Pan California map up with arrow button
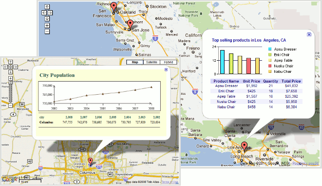The width and height of the screenshot is (322, 186). coord(47,7)
